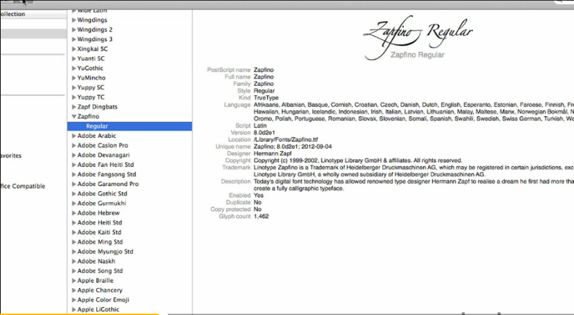Viewport: 574px width, 315px height.
Task: Expand the Adobe Naskh disclosure triangle
Action: tap(74, 262)
